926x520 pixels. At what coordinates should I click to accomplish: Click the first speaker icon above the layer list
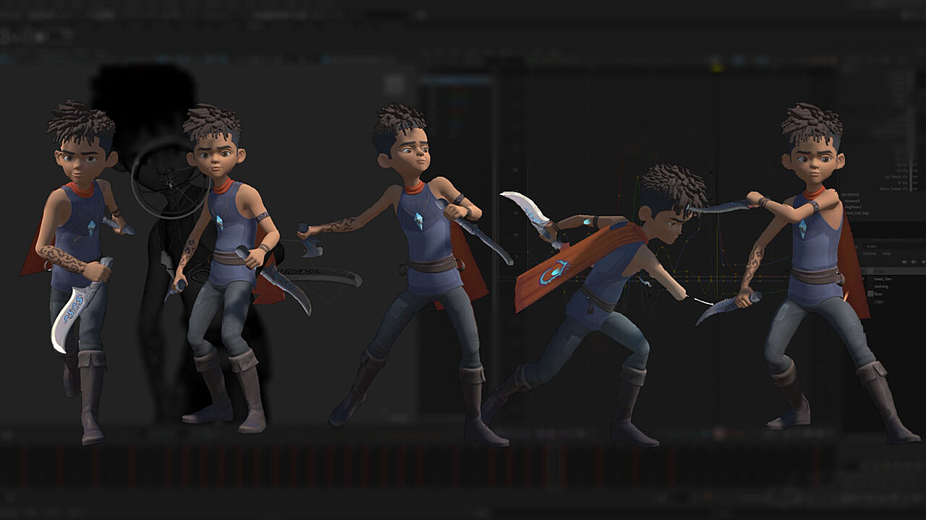[x=905, y=261]
